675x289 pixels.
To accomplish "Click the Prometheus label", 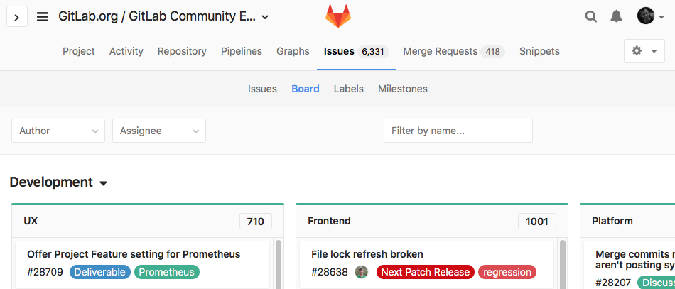I will 167,272.
